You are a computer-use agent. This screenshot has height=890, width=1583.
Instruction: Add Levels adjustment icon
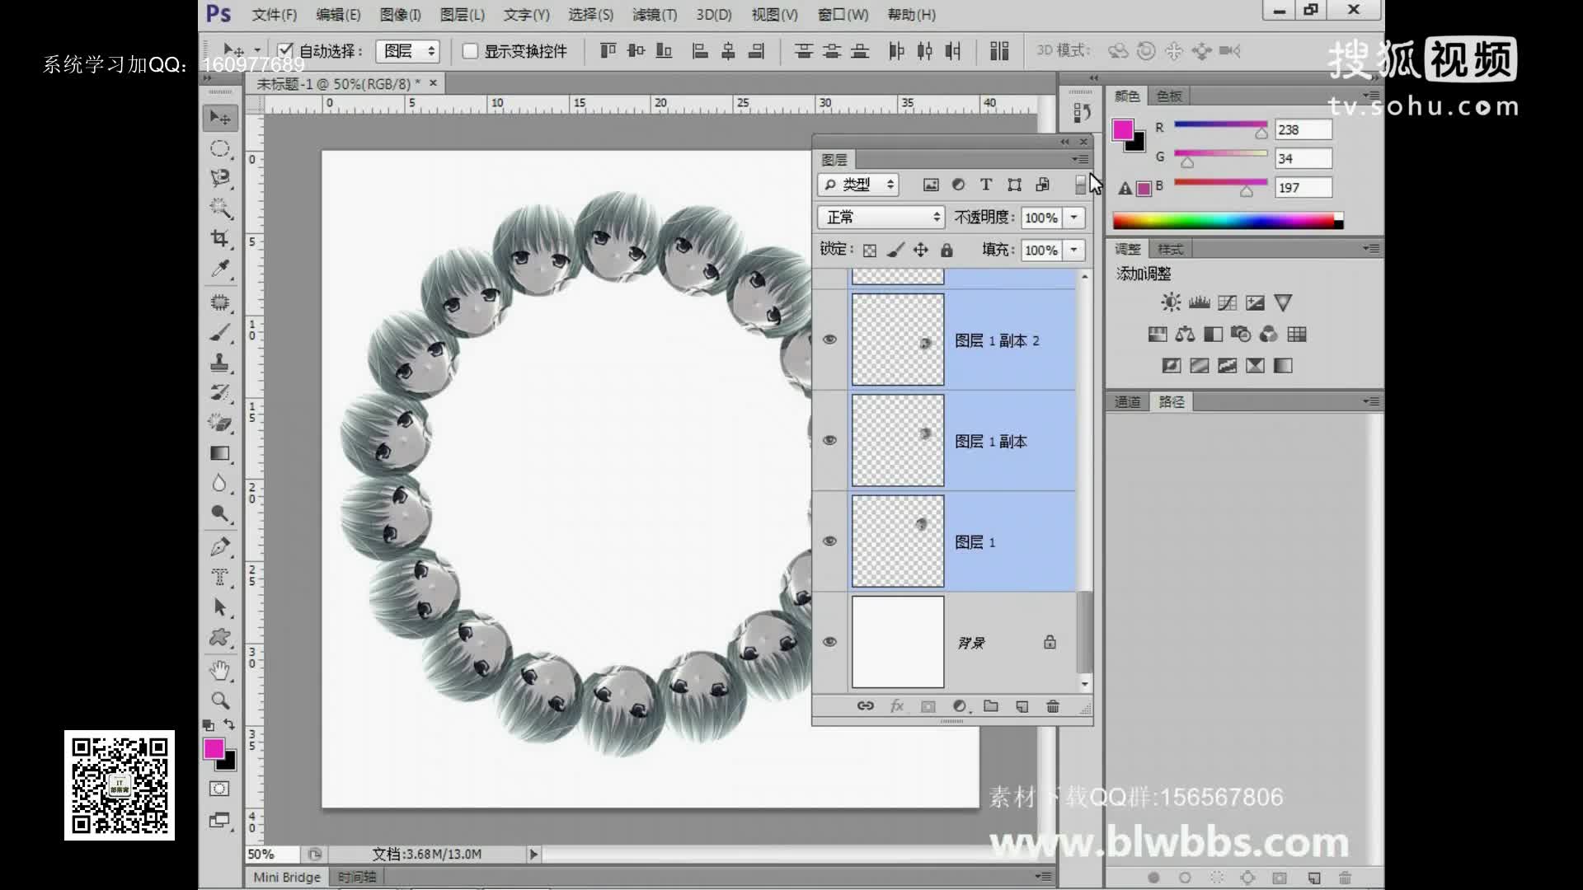pyautogui.click(x=1200, y=302)
